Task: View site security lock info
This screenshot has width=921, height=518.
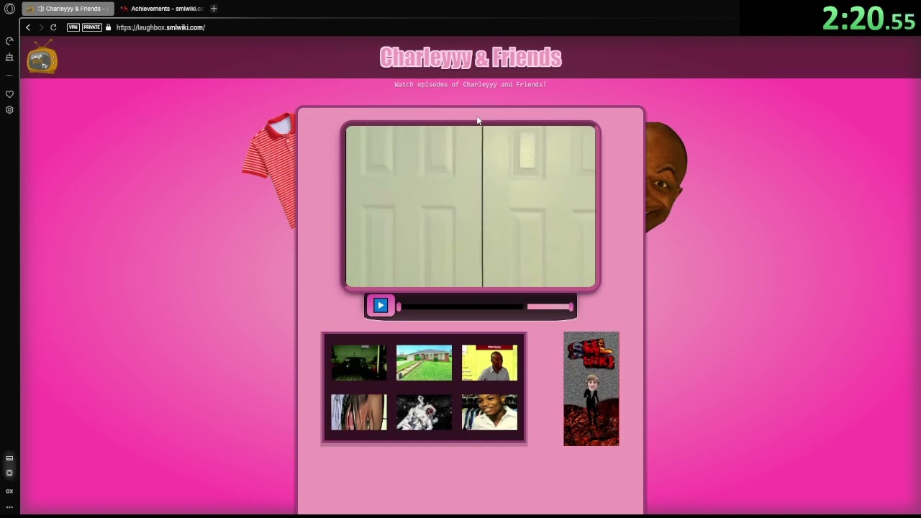Action: [108, 27]
